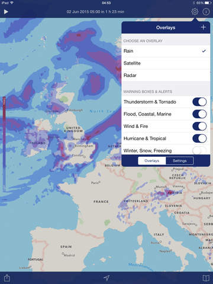Viewport: 213px width, 284px height.
Task: Switch to the Settings tab
Action: [180, 161]
